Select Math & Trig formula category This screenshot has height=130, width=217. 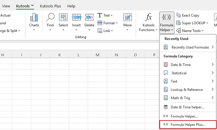point(188,98)
